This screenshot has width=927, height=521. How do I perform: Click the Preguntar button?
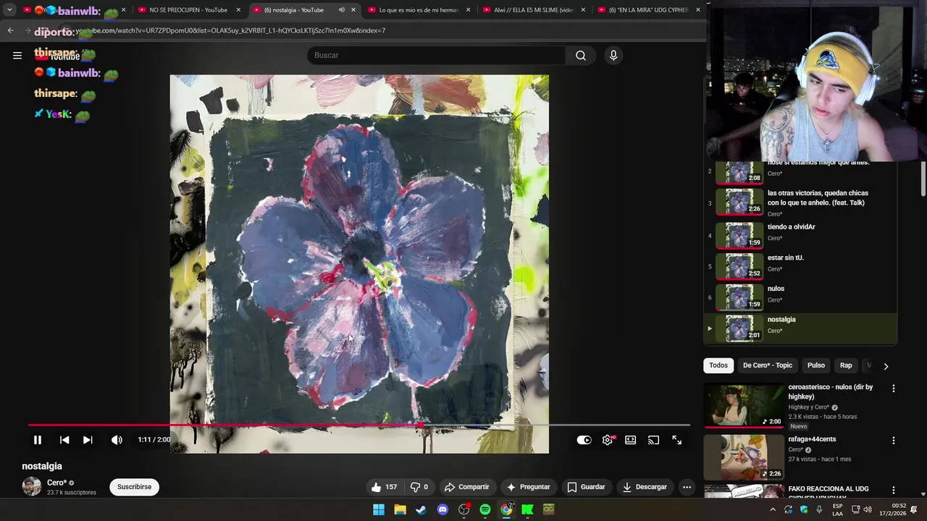tap(529, 487)
